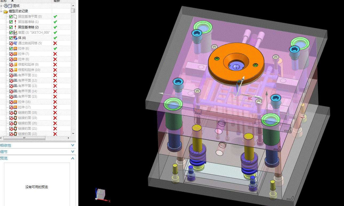The width and height of the screenshot is (344, 206).
Task: Expand the 相依性 panel chevron
Action: pyautogui.click(x=73, y=145)
